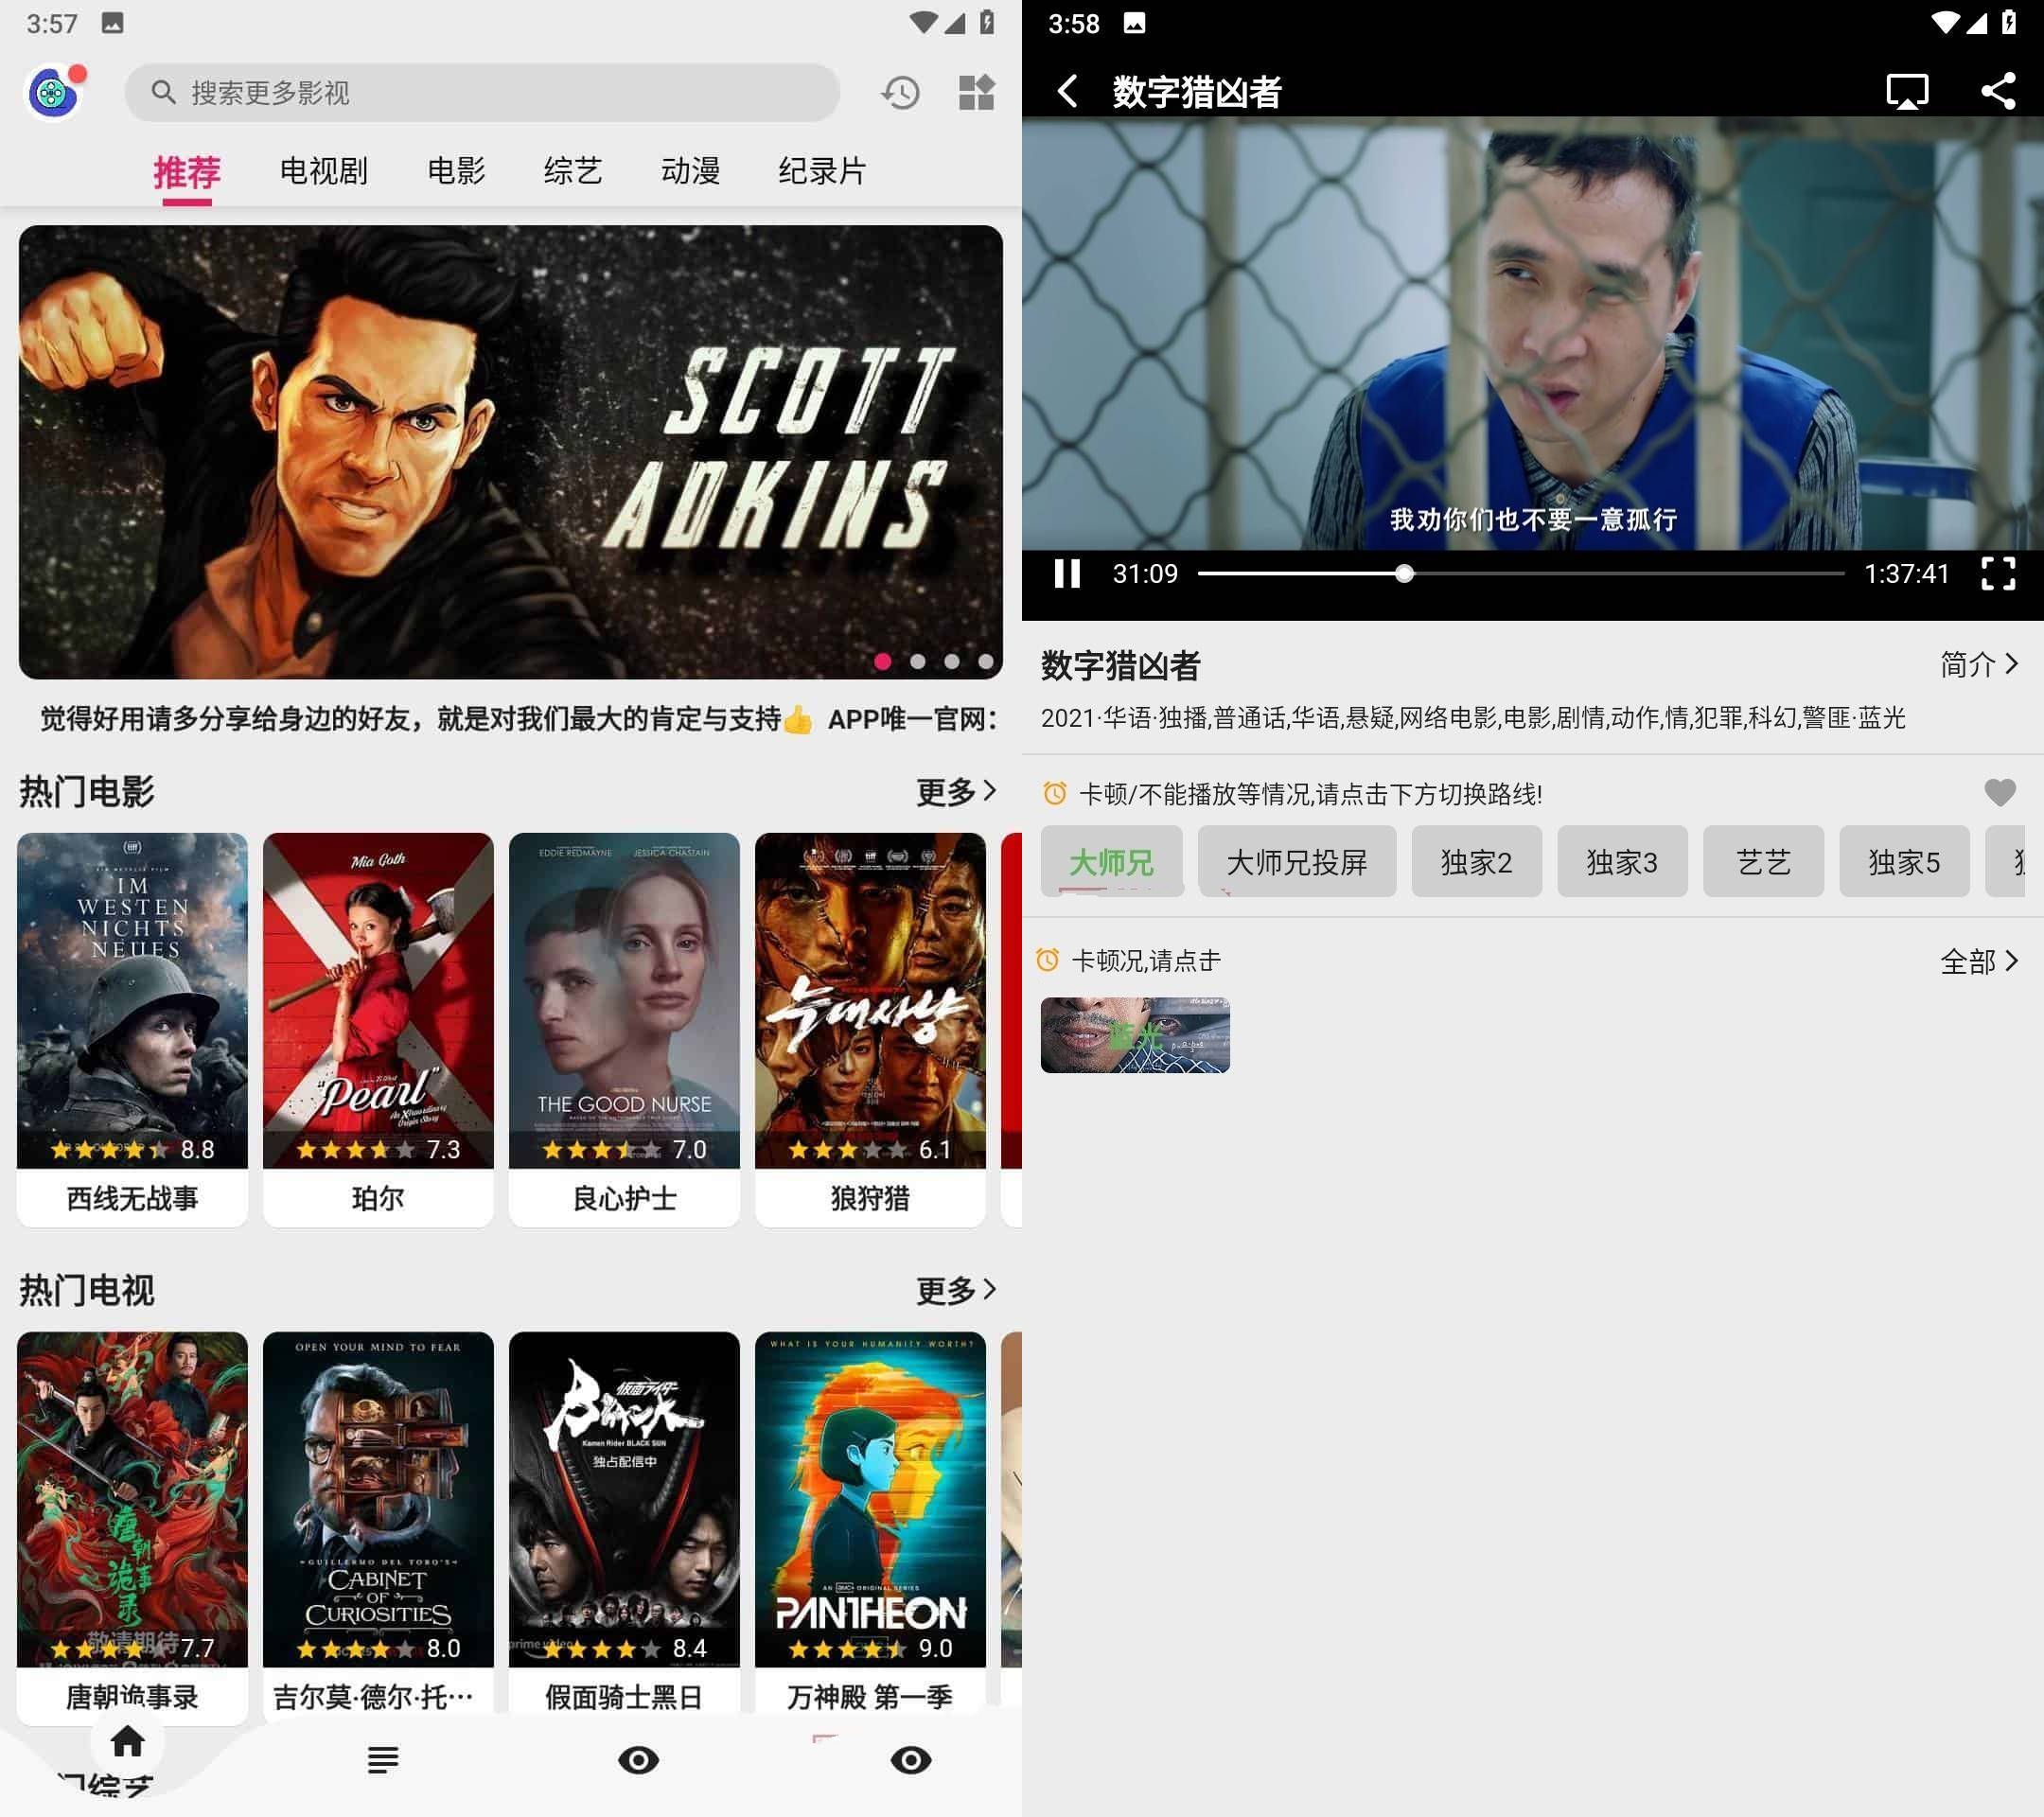This screenshot has height=1817, width=2044.
Task: Show 全部 episodes list
Action: point(1979,961)
